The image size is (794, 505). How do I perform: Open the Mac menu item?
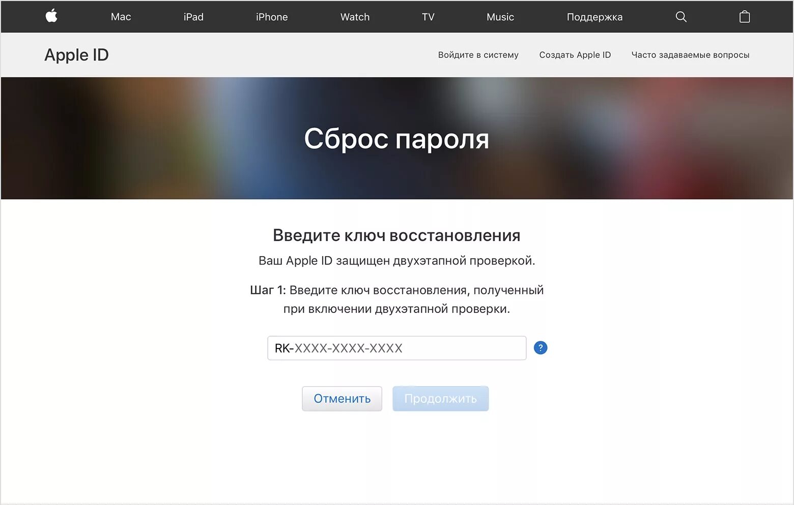pyautogui.click(x=121, y=17)
